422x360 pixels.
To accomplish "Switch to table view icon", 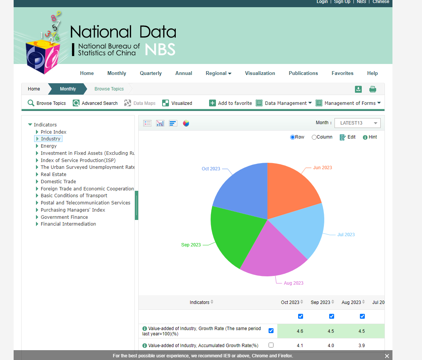I will click(x=147, y=123).
